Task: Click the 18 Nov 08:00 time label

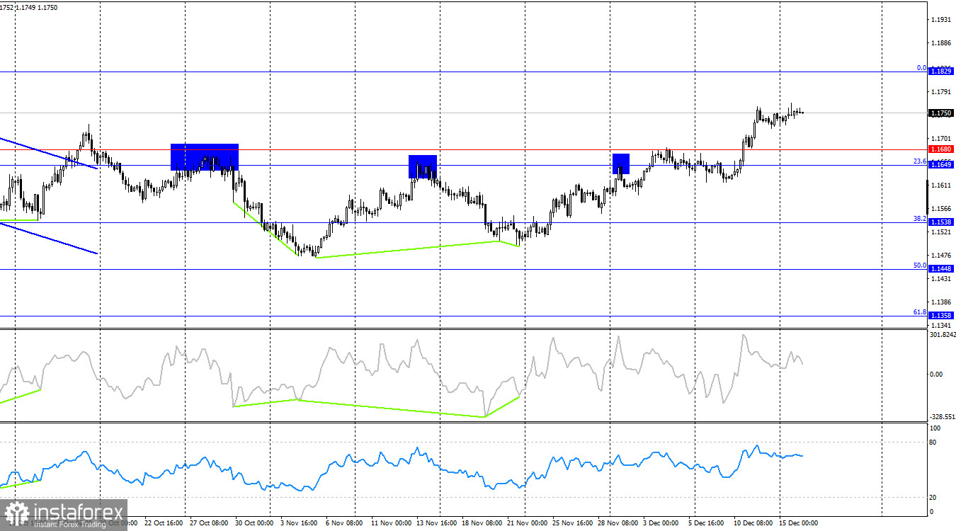Action: (481, 524)
